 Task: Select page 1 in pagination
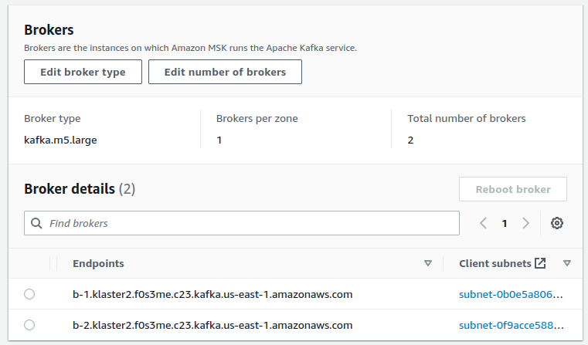click(x=505, y=223)
